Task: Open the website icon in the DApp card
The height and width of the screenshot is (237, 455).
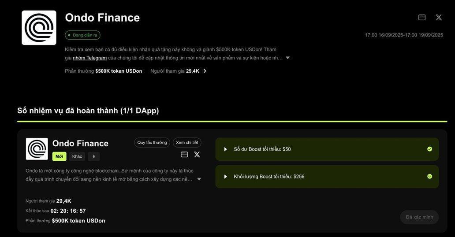Action: tap(184, 155)
